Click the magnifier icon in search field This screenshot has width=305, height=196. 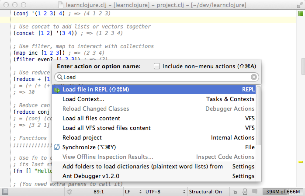(60, 77)
